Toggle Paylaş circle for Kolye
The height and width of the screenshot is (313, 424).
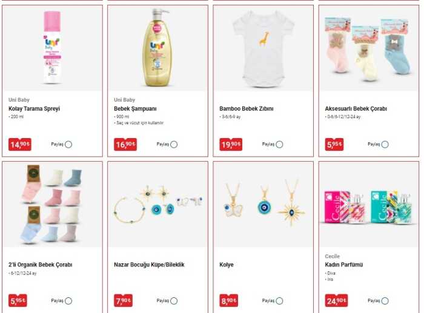[x=279, y=301]
